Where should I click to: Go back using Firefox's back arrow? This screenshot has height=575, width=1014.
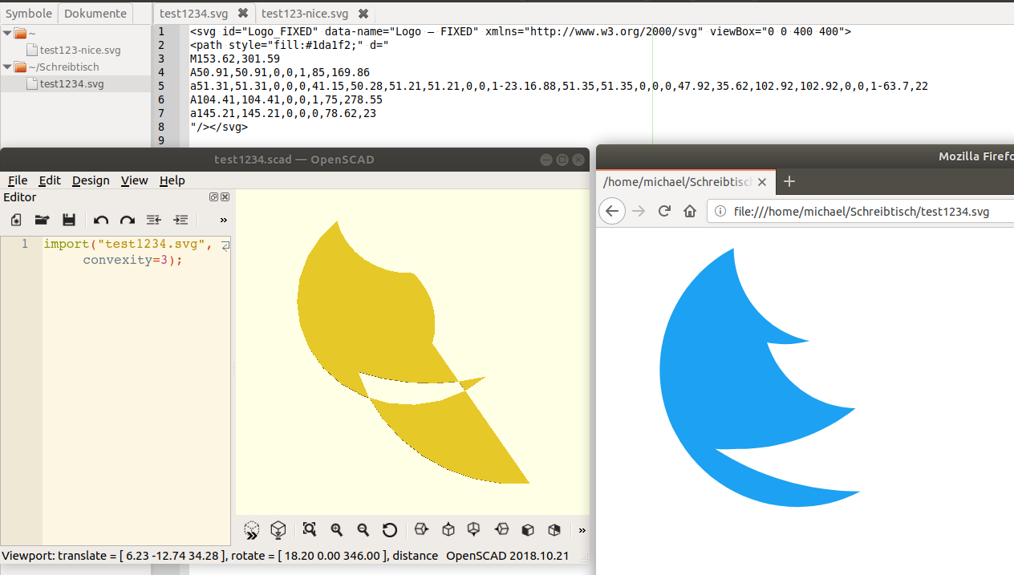611,211
